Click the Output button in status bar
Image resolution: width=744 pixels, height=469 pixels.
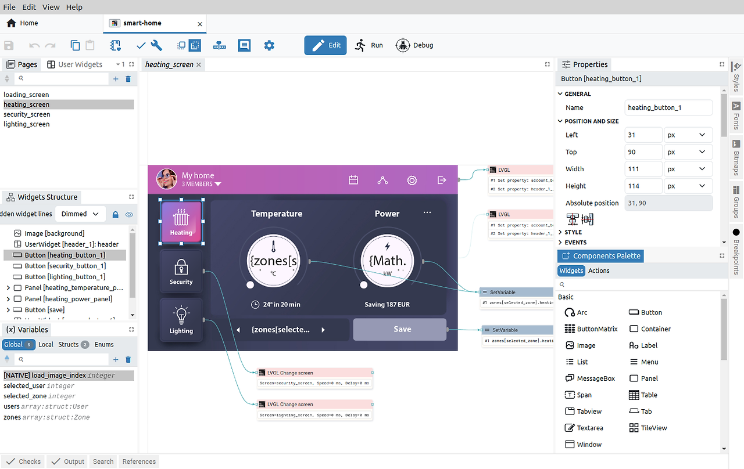click(68, 461)
